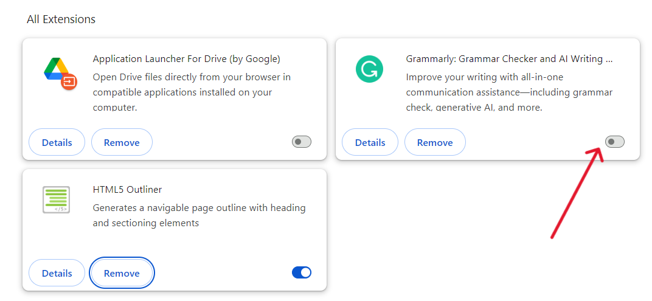Remove the HTML5 Outliner extension

[x=122, y=273]
